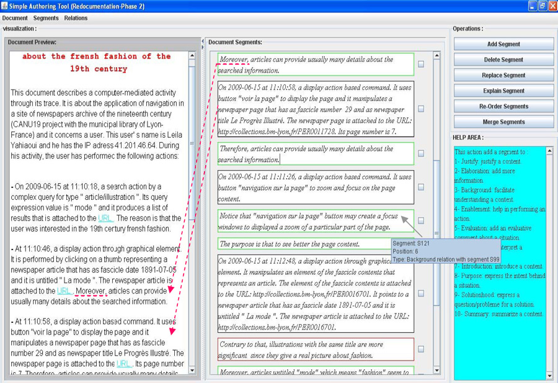Screen dimensions: 558x383
Task: Click the Delete Segment button
Action: (503, 60)
